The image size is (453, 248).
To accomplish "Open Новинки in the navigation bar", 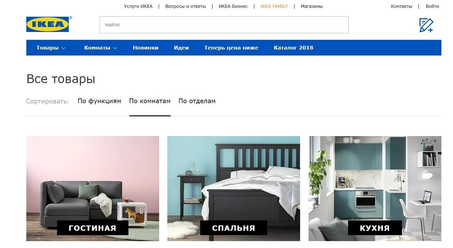I will click(145, 48).
